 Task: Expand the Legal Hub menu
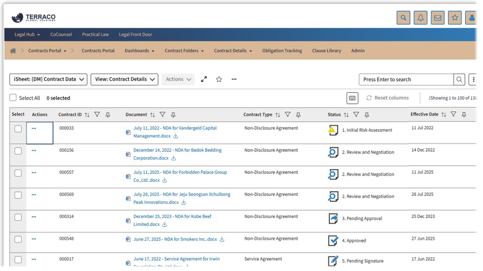[27, 35]
